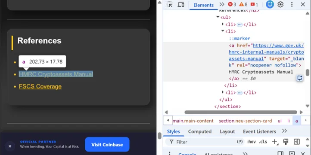Expand the first collapsed li node
This screenshot has height=155, width=311.
point(223,24)
